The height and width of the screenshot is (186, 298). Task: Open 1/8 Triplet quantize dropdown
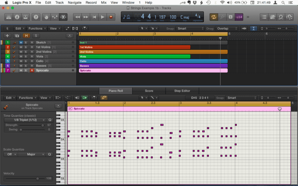(x=25, y=120)
